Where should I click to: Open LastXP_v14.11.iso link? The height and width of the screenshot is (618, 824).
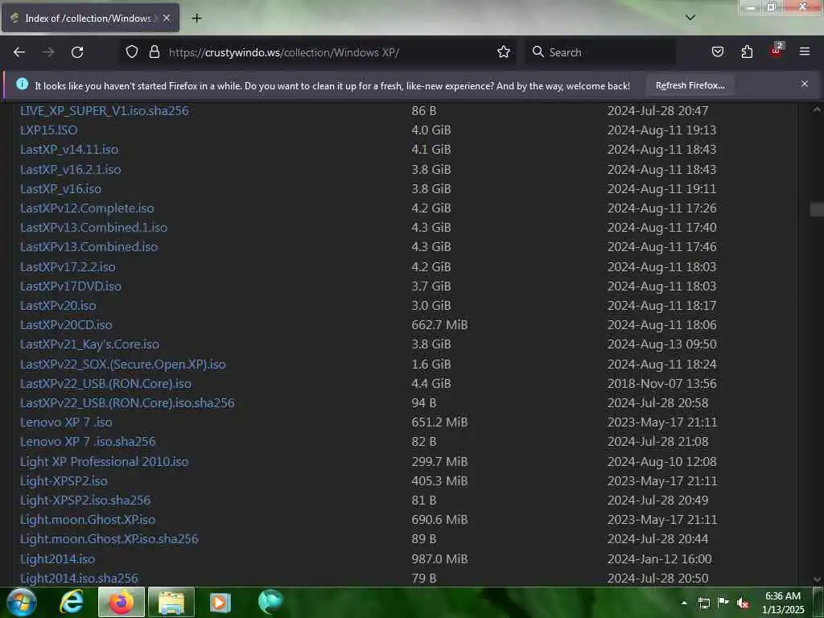[69, 149]
